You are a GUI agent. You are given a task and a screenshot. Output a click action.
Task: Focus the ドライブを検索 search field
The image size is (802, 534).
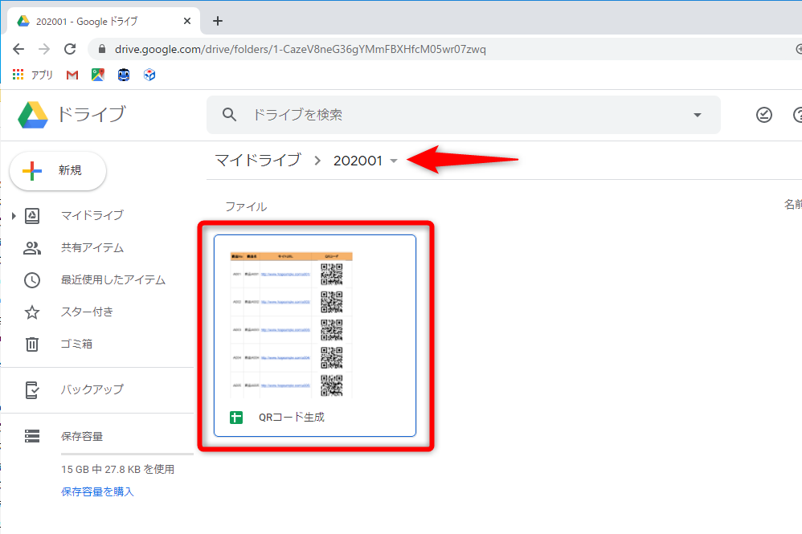[x=463, y=115]
